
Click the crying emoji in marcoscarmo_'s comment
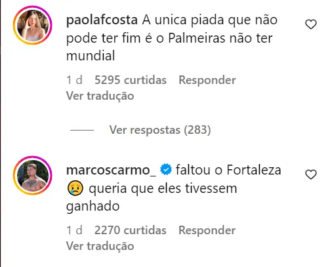click(x=75, y=188)
